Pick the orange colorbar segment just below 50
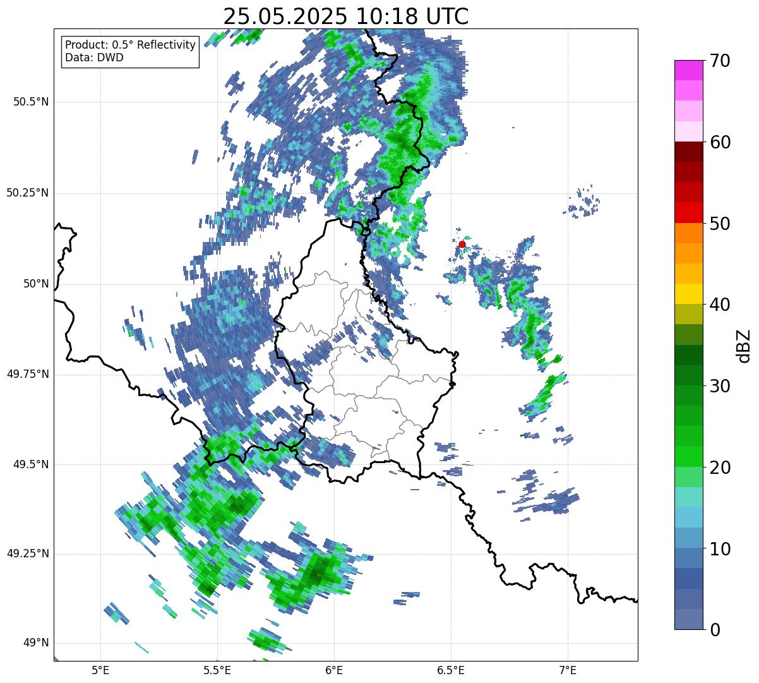 tap(688, 233)
